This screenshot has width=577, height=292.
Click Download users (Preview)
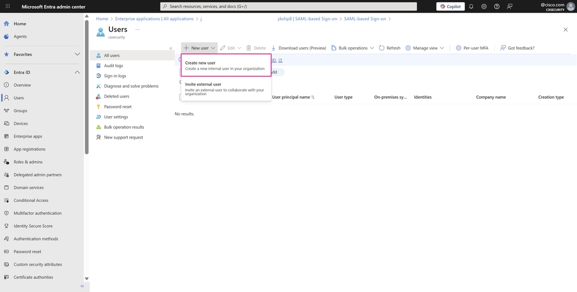pos(299,48)
